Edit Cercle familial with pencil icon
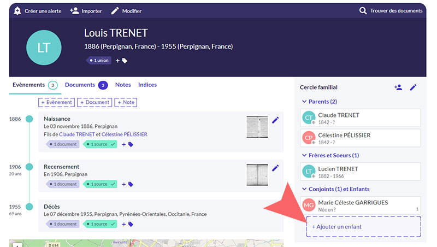Viewport: 437px width, 247px height. [x=413, y=87]
